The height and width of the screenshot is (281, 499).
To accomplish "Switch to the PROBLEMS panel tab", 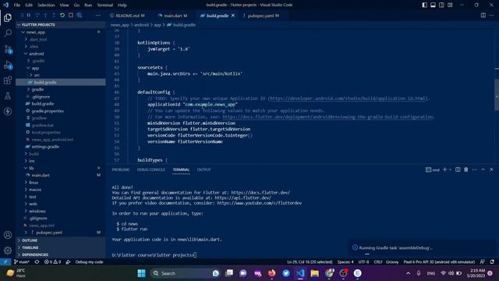I will click(x=121, y=169).
